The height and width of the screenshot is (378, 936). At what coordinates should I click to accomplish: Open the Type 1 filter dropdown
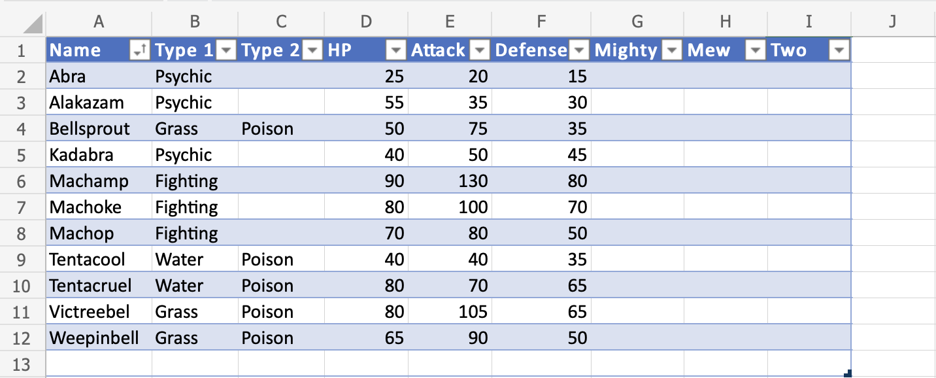pyautogui.click(x=226, y=50)
